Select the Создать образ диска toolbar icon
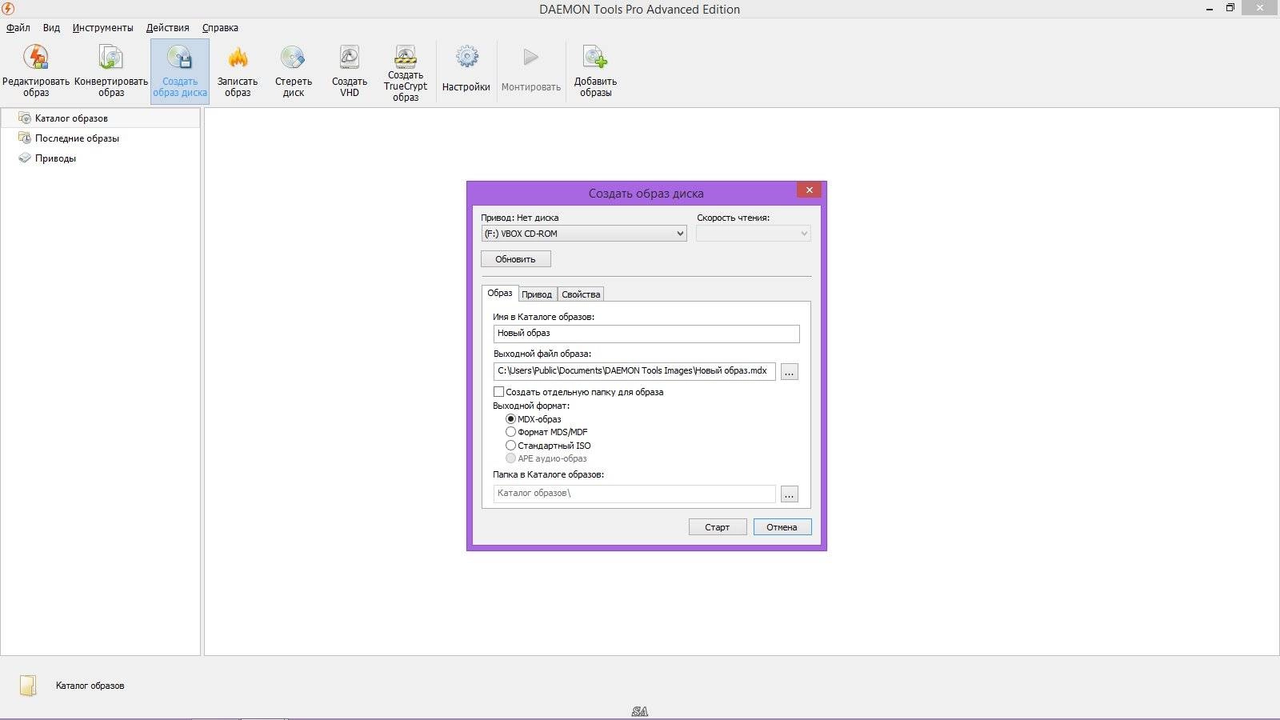 180,71
